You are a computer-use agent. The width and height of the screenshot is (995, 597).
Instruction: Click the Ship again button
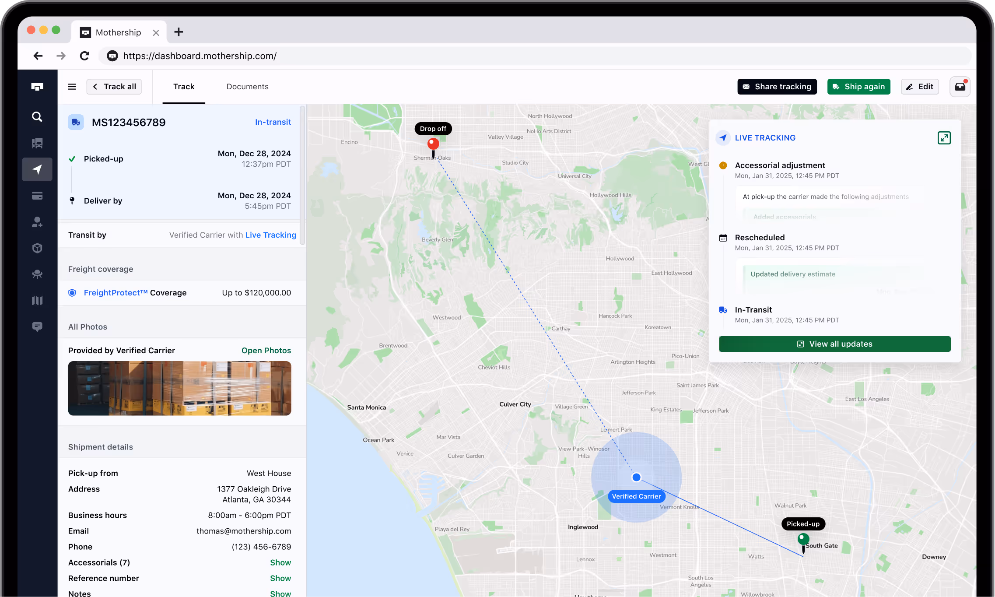point(858,86)
